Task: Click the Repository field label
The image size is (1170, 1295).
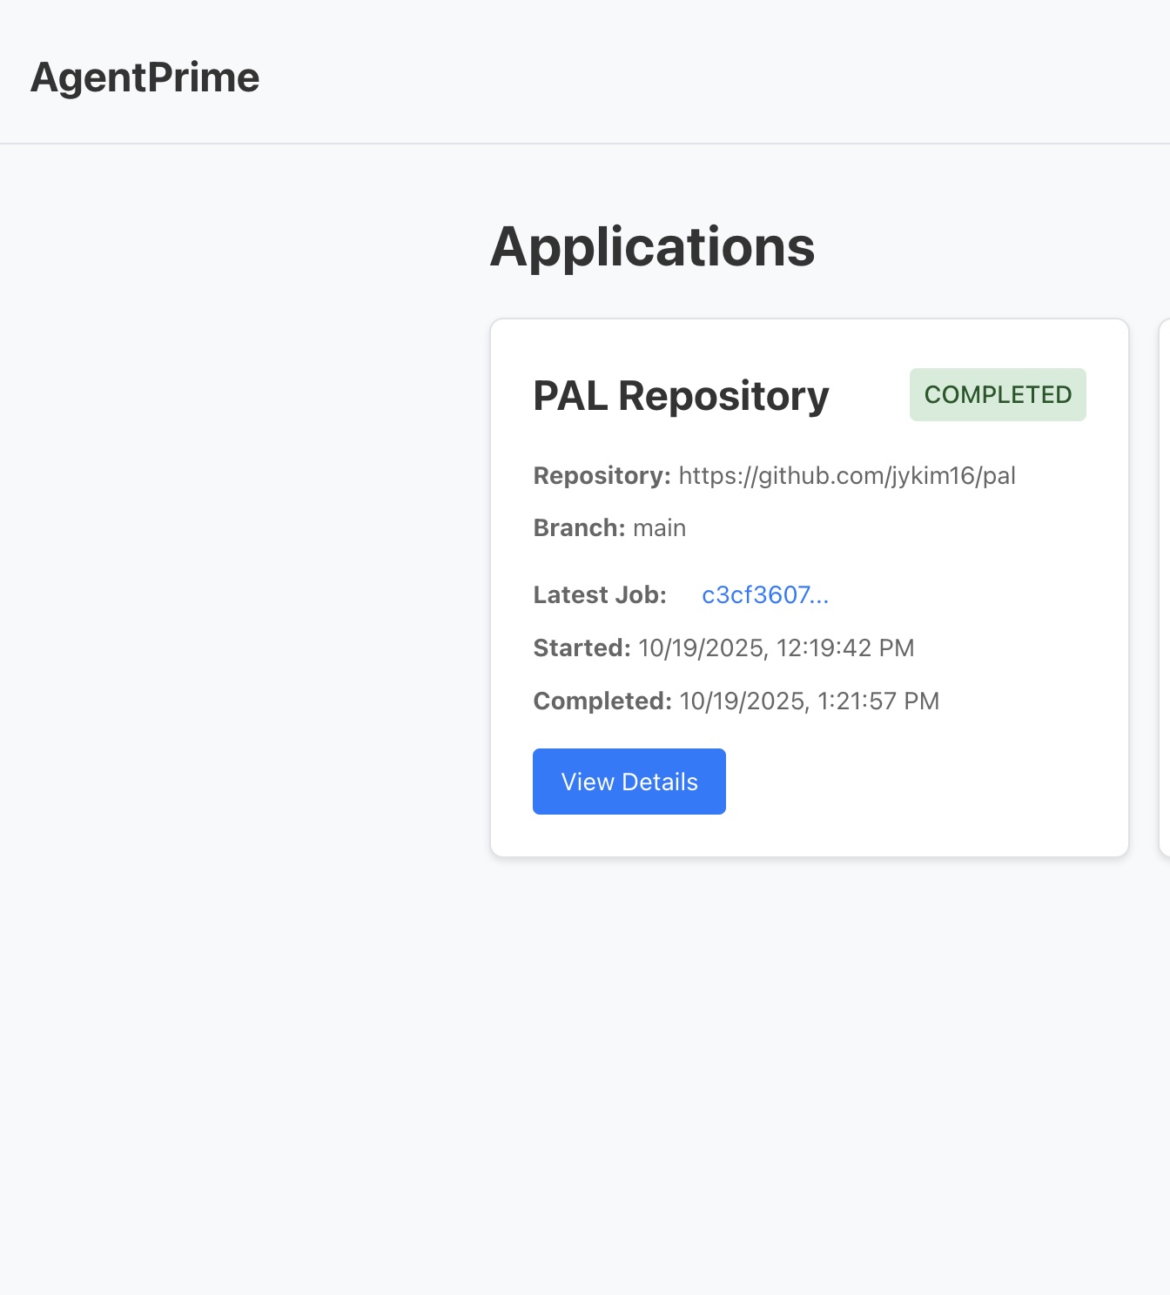Action: 602,475
